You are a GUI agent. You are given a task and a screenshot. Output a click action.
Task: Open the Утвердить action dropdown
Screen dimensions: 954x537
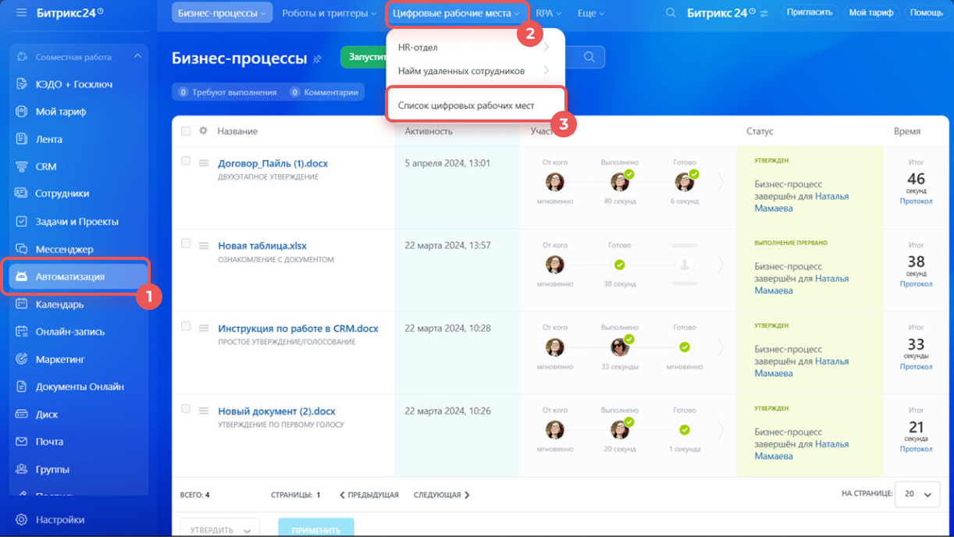(x=220, y=530)
